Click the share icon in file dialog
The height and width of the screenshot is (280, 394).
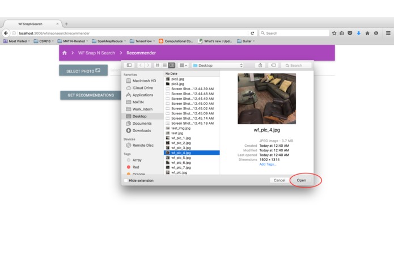point(260,65)
